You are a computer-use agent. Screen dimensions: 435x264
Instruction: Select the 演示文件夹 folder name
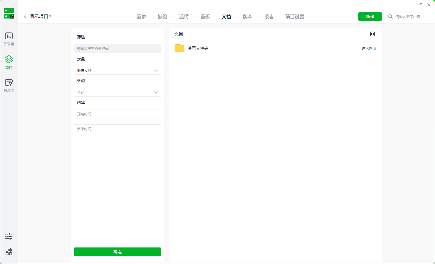point(198,48)
